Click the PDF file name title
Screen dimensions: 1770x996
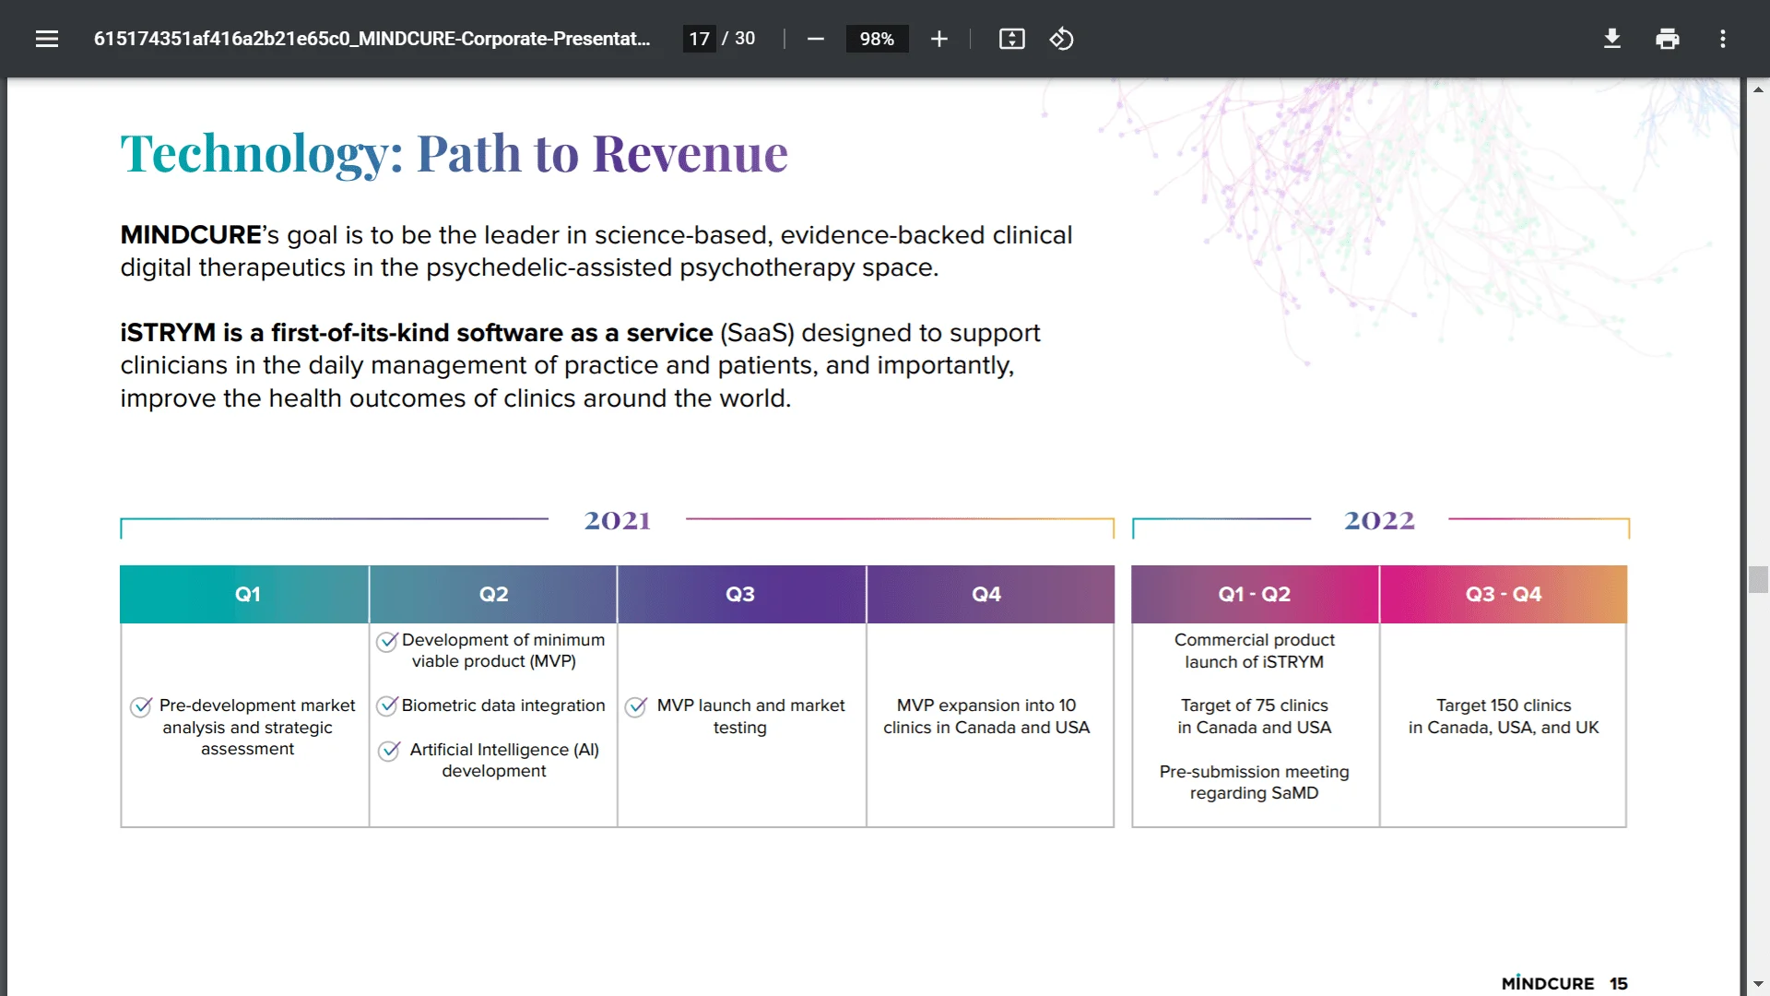(x=372, y=39)
